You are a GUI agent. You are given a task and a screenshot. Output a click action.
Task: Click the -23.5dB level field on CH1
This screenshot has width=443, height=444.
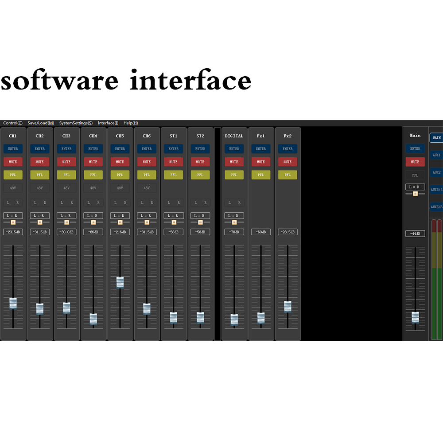pyautogui.click(x=13, y=232)
